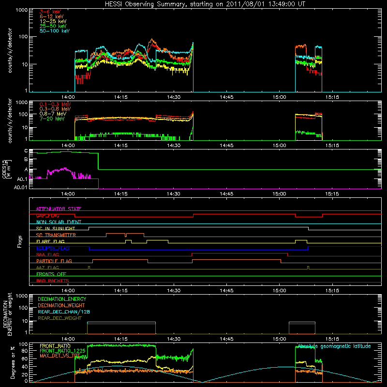Select the AAZ_FLAG label
Viewport: 387px width, 387px height.
[47, 268]
